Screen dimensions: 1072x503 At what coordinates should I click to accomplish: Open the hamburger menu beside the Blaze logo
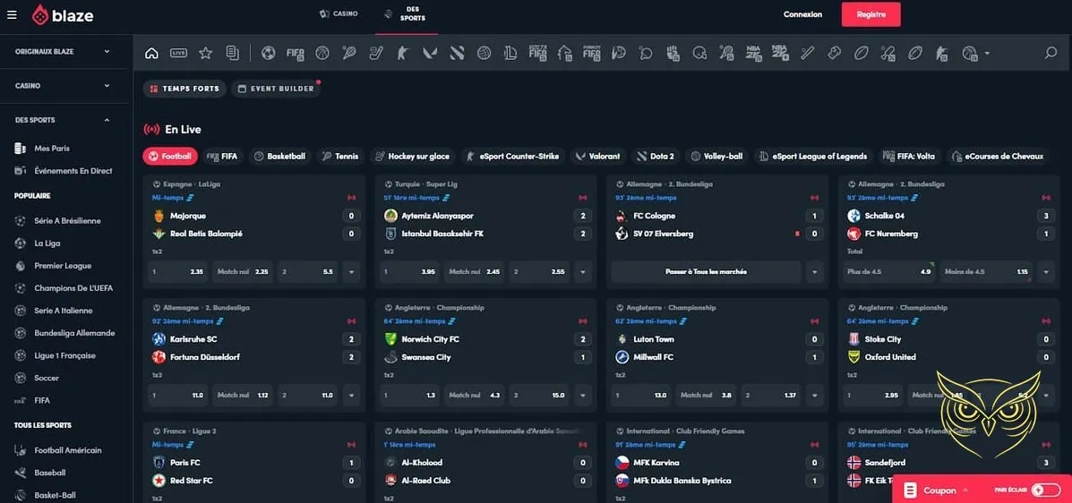tap(13, 15)
